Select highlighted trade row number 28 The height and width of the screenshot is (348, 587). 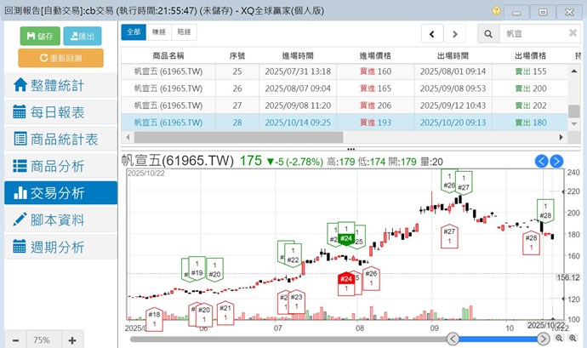(345, 123)
